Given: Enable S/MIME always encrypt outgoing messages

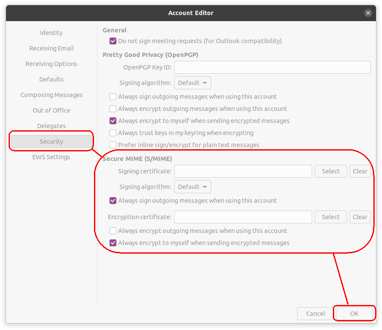Looking at the screenshot, I should point(113,231).
